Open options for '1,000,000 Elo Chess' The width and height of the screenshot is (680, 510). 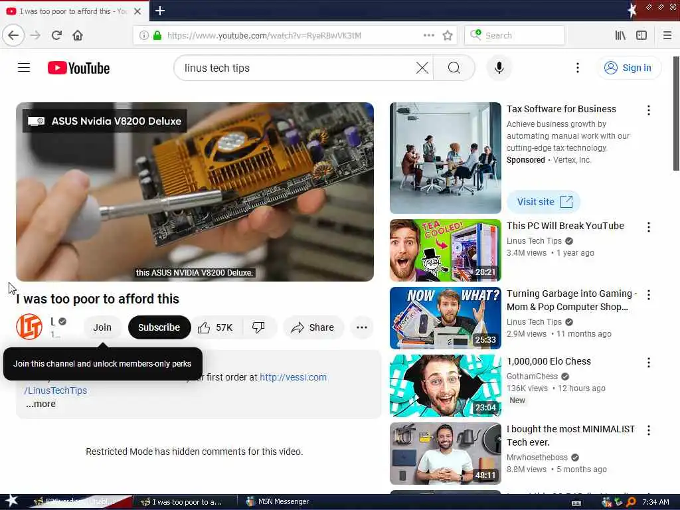[x=648, y=363]
